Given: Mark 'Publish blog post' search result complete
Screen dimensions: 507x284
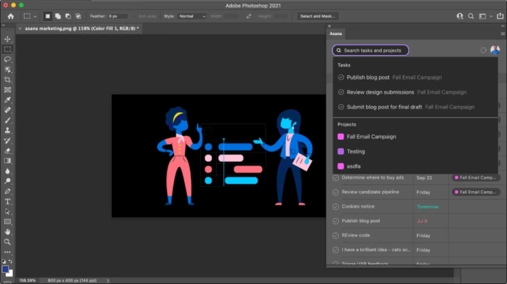Looking at the screenshot, I should tap(341, 78).
